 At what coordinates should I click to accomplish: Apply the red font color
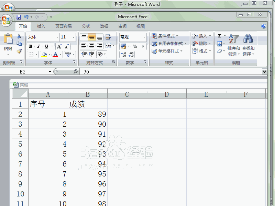click(x=55, y=55)
